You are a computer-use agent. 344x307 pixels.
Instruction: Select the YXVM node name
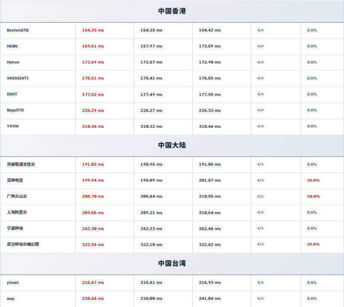coord(13,126)
